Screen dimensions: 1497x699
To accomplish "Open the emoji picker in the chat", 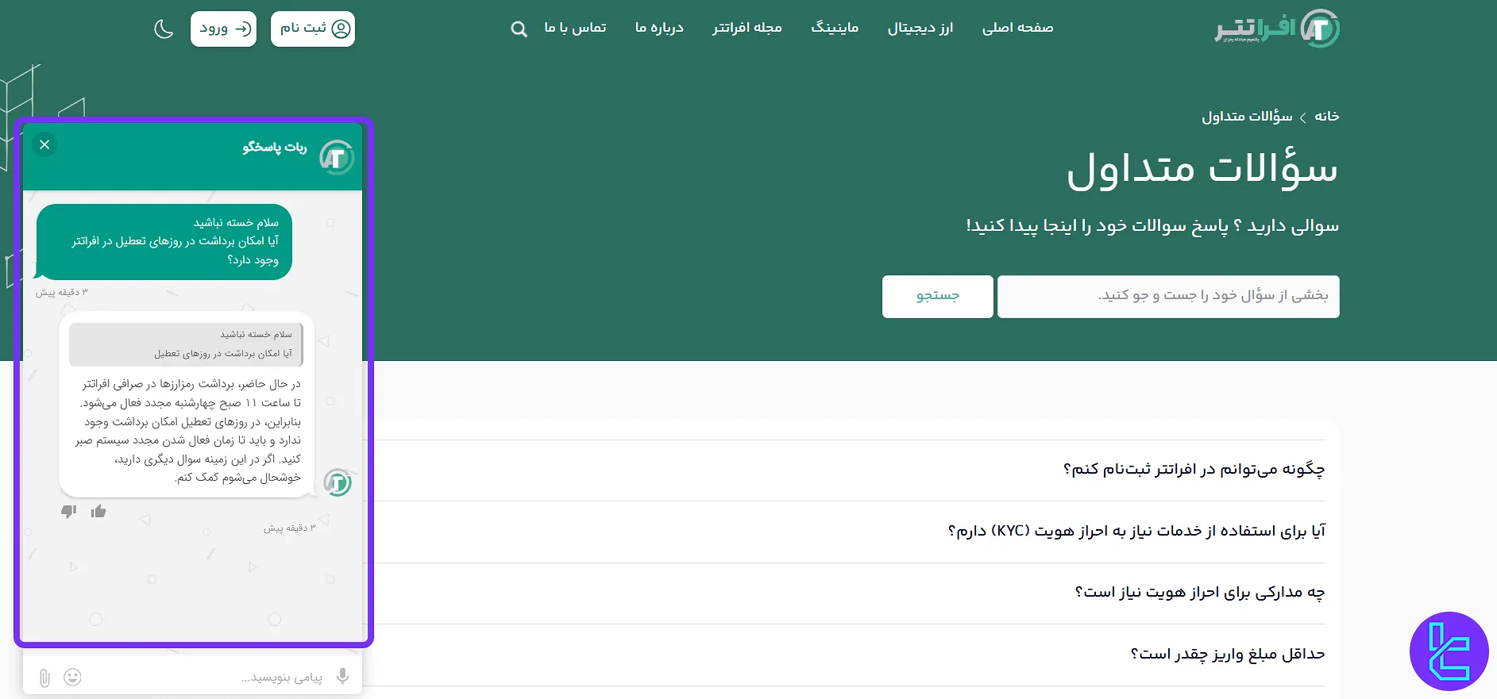I will pos(72,677).
